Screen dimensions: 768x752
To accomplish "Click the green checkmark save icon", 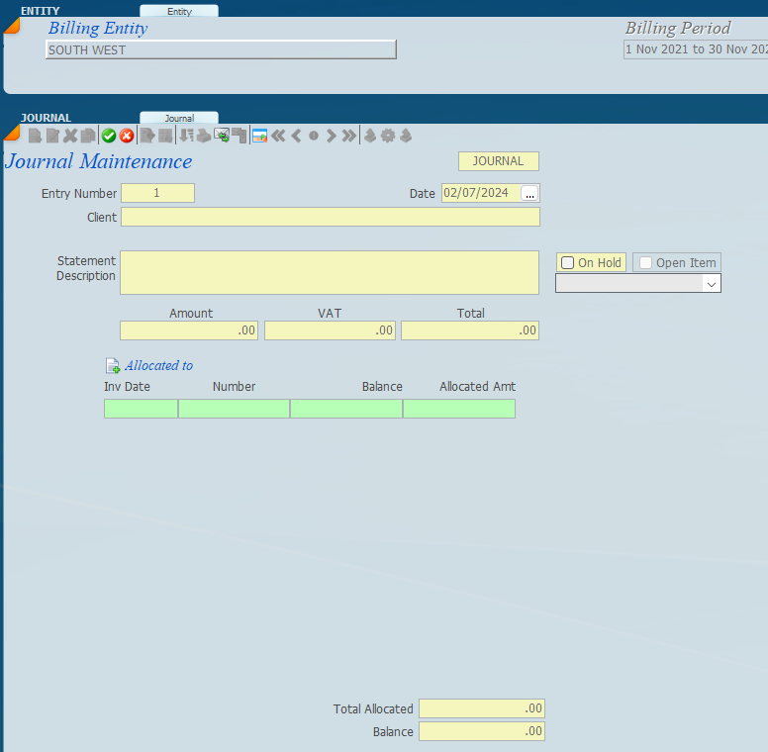I will point(109,137).
